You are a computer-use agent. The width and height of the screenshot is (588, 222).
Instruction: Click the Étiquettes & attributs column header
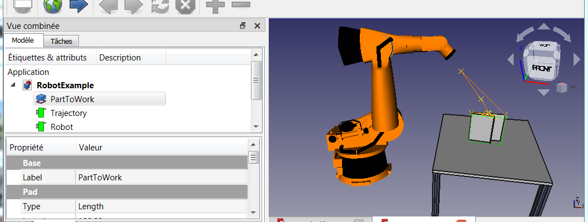click(47, 58)
